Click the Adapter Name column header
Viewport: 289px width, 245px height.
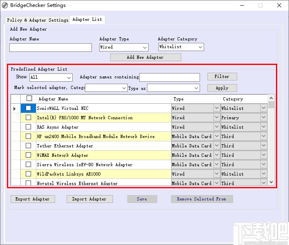coord(104,99)
